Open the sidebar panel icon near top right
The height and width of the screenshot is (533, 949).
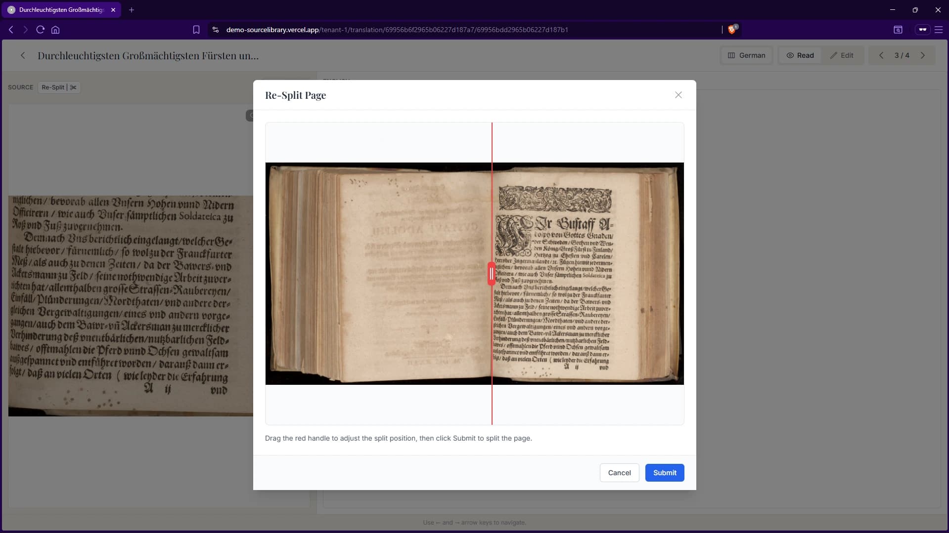click(x=898, y=30)
